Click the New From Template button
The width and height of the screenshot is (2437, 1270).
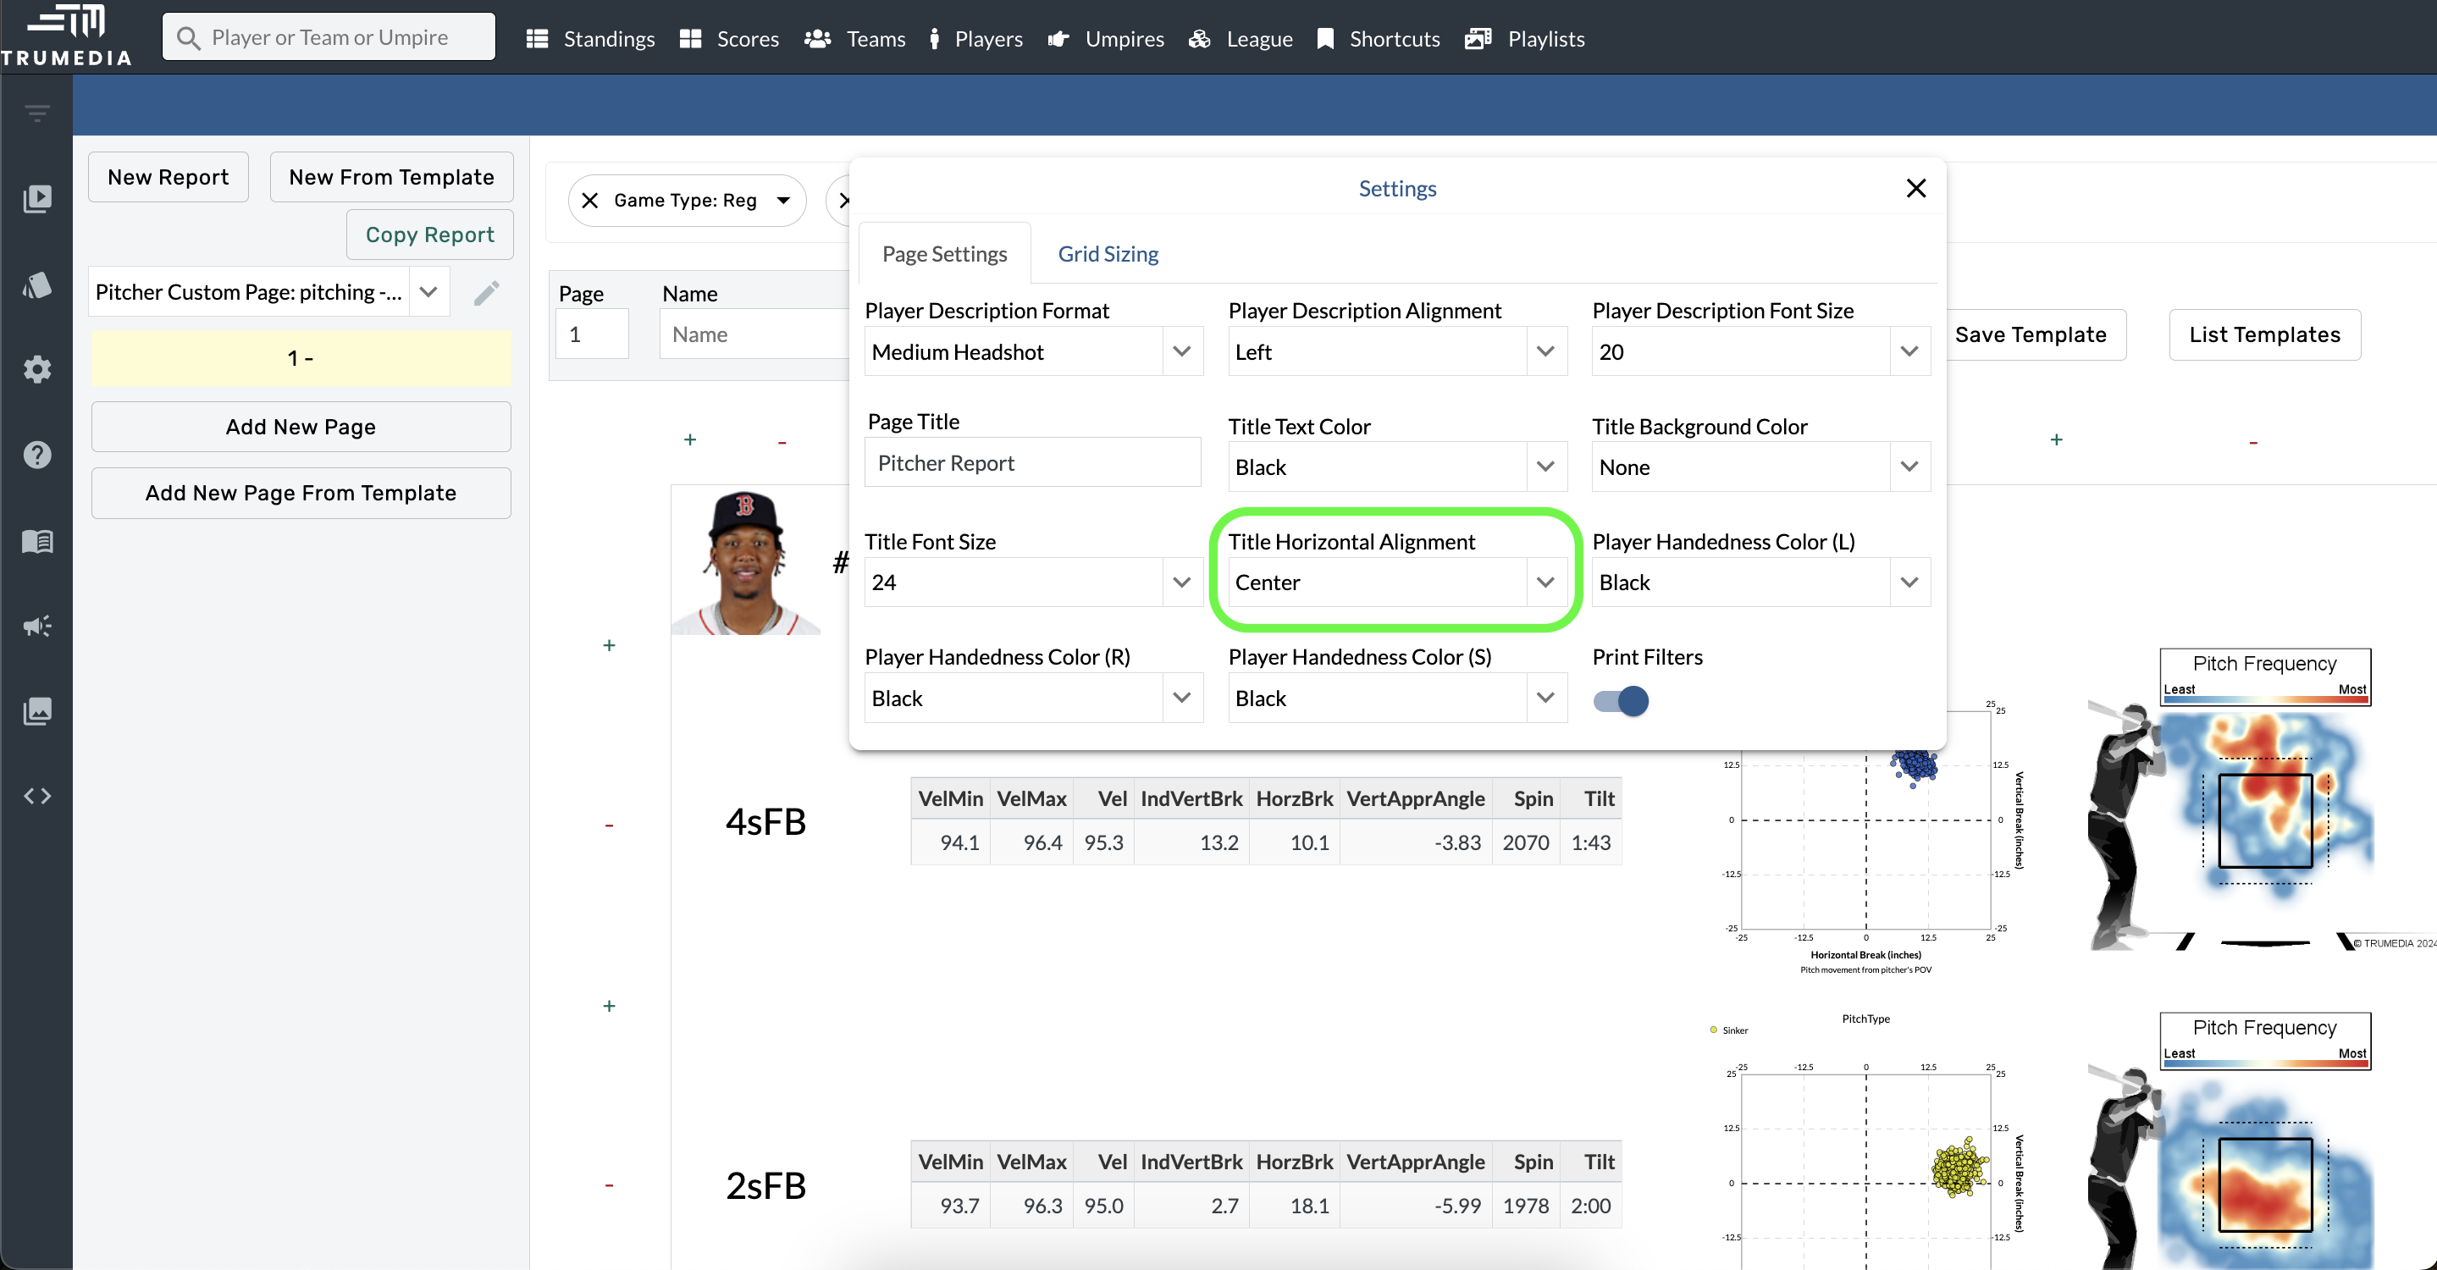coord(389,177)
